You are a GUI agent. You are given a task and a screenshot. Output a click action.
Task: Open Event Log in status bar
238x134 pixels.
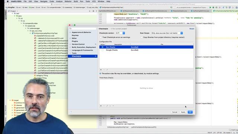pos(234,130)
